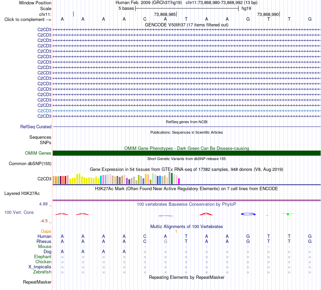Click the '5 bases' scale bar label

[x=126, y=8]
